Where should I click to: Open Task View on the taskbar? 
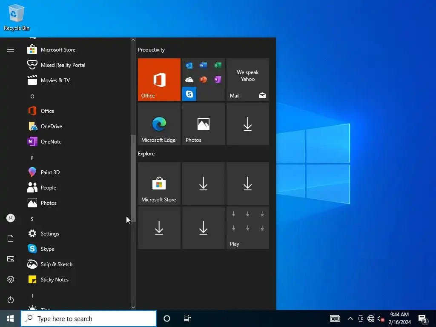coord(187,318)
